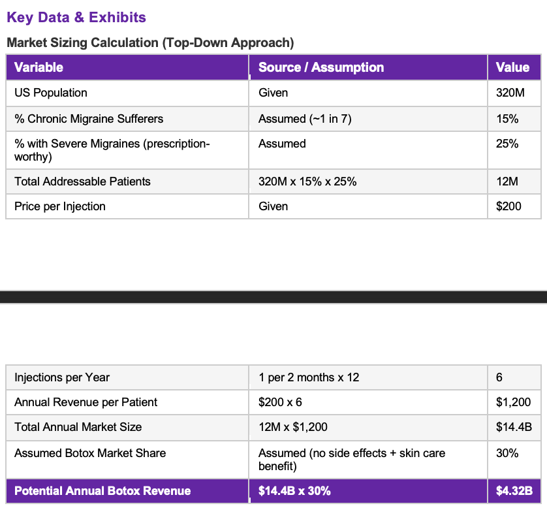Select the Total Annual Market Size cell
The image size is (547, 508).
(x=127, y=427)
